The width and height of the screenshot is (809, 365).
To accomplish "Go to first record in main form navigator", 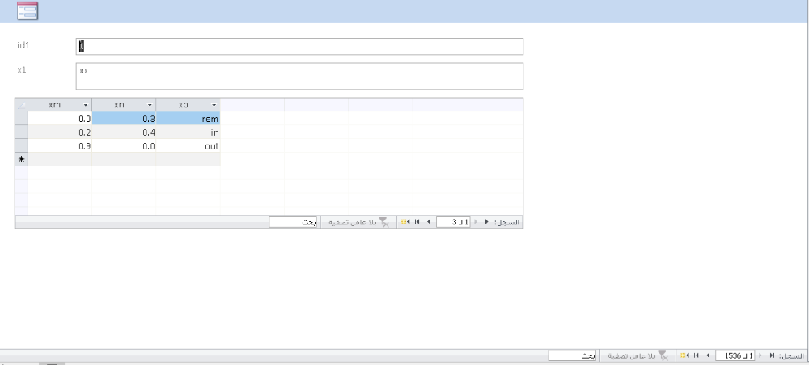I will point(773,356).
